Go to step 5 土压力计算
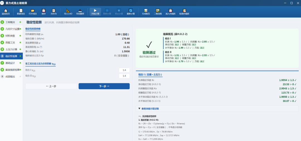 [x=11, y=49]
